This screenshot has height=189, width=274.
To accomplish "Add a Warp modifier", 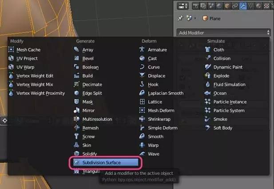I will tap(171, 145).
